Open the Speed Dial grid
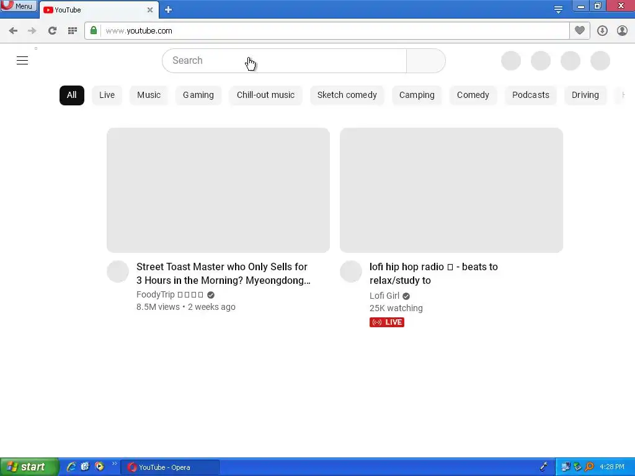 pyautogui.click(x=73, y=31)
